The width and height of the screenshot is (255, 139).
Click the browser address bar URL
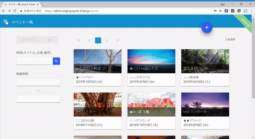point(72,11)
